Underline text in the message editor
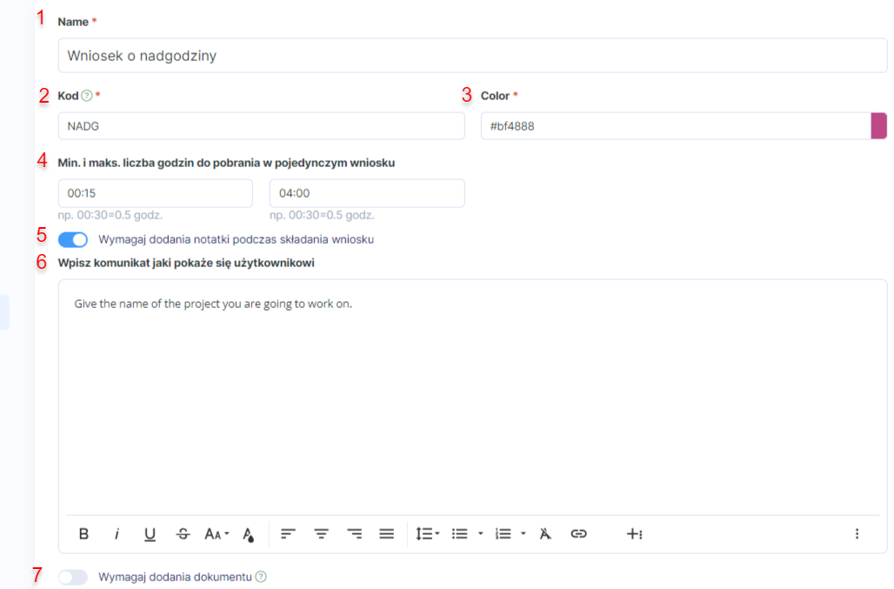 click(x=150, y=533)
